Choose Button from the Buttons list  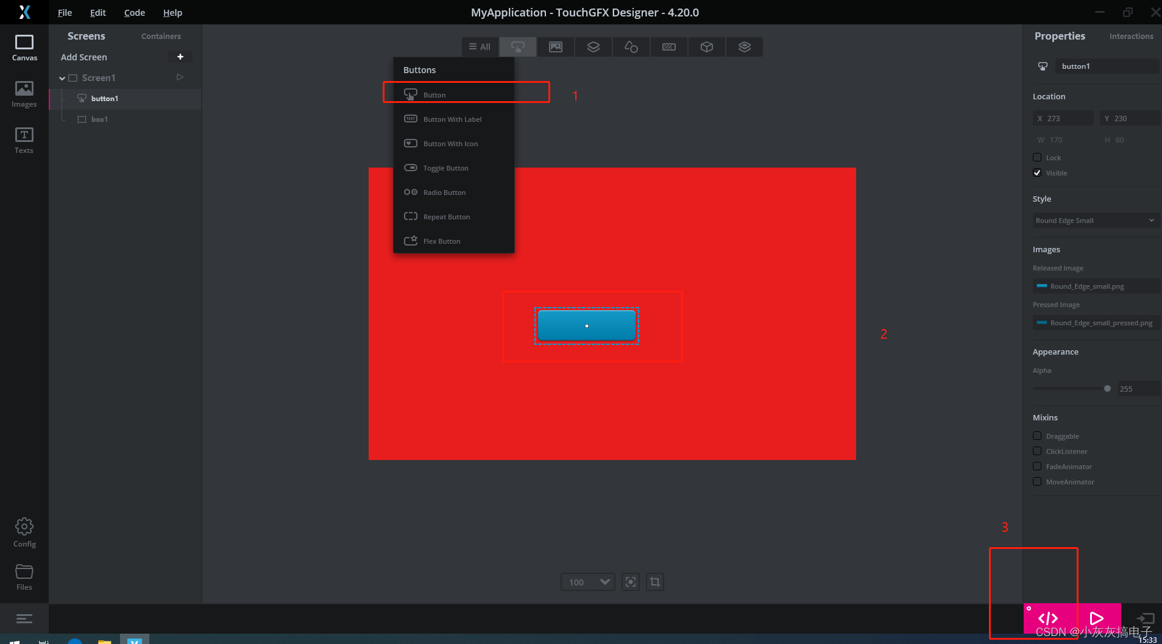(454, 94)
